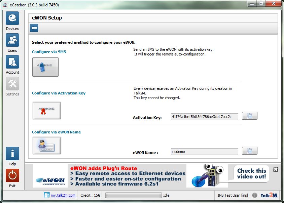Go back using the blue arrow button
The image size is (284, 203).
point(34,28)
